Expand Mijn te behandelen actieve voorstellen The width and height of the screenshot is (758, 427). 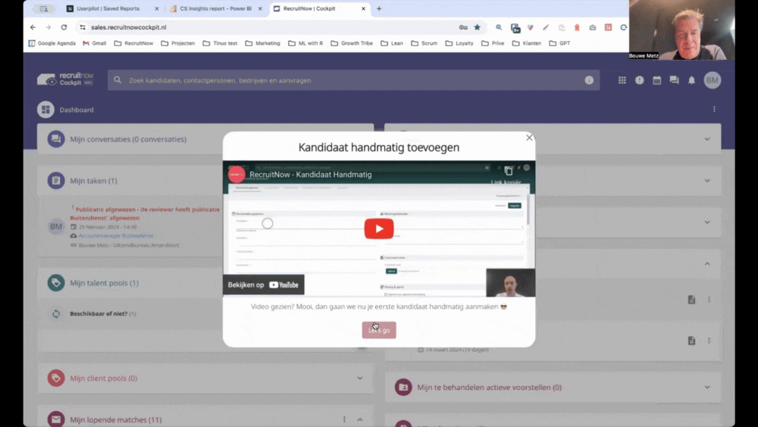(x=706, y=387)
